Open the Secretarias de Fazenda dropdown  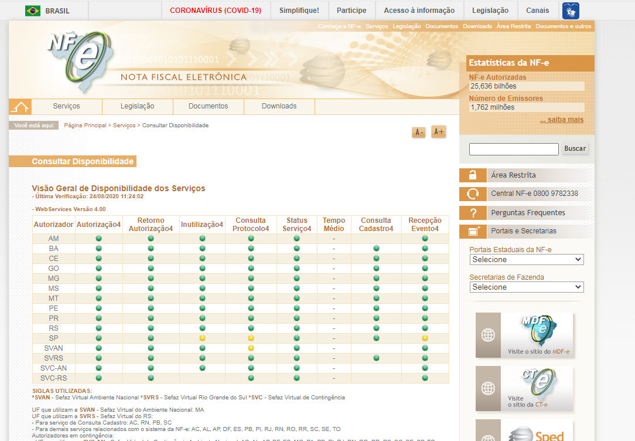(x=527, y=287)
